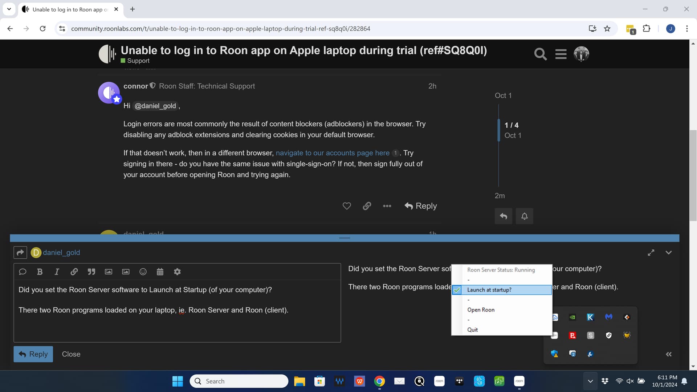Open Windows Start menu
Image resolution: width=697 pixels, height=392 pixels.
click(178, 381)
